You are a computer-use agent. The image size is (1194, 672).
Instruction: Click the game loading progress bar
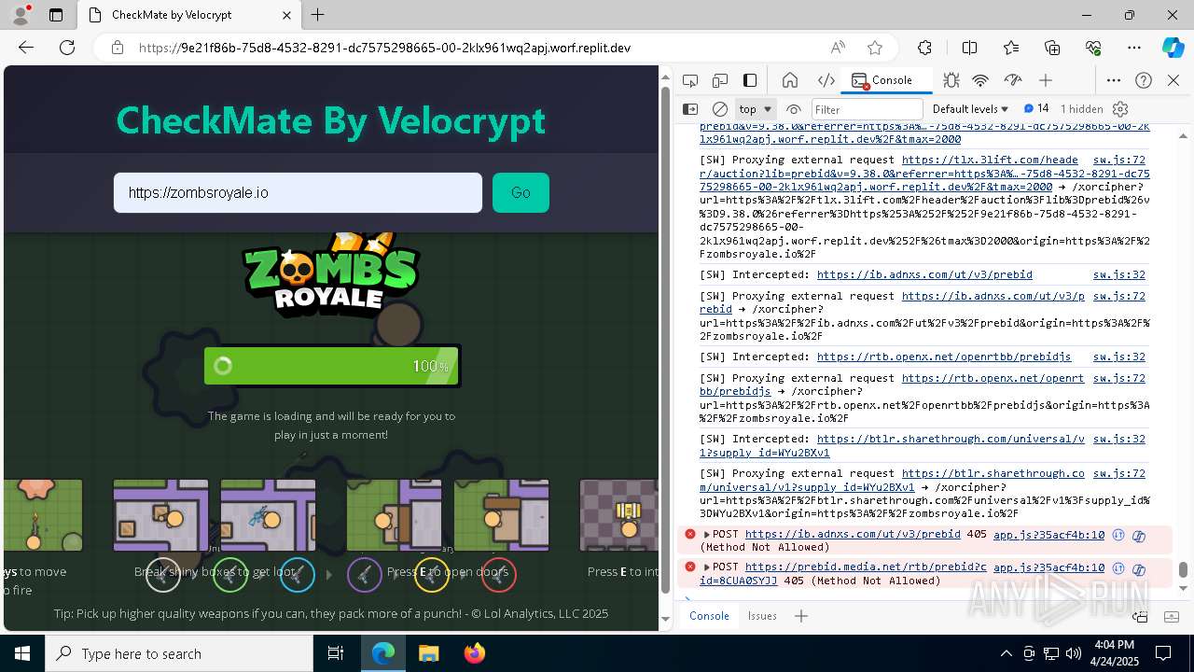(x=332, y=366)
